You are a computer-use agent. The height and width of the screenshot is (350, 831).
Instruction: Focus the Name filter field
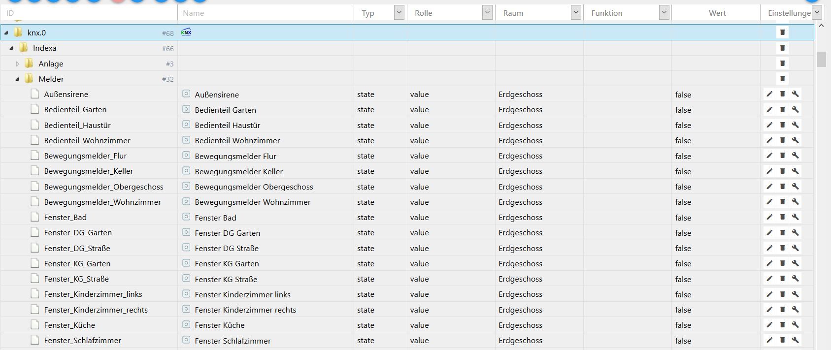click(x=266, y=13)
